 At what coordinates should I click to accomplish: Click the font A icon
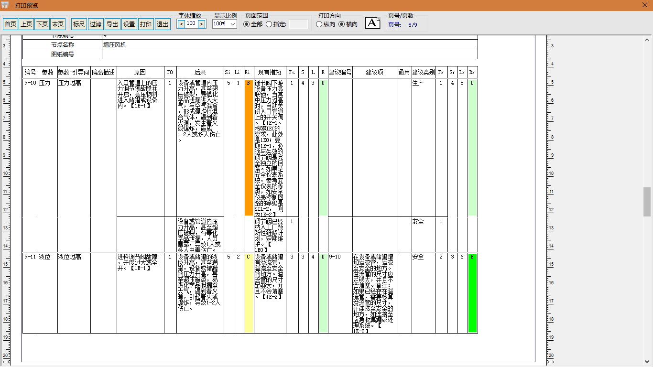(373, 23)
